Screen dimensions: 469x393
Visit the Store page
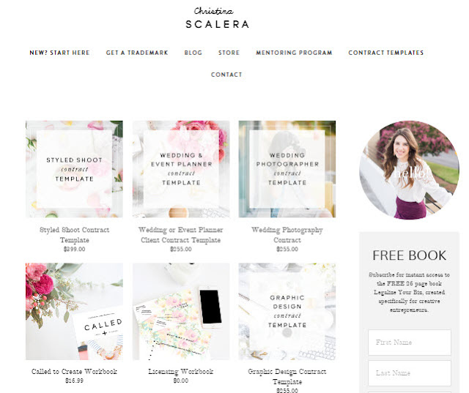pos(229,53)
